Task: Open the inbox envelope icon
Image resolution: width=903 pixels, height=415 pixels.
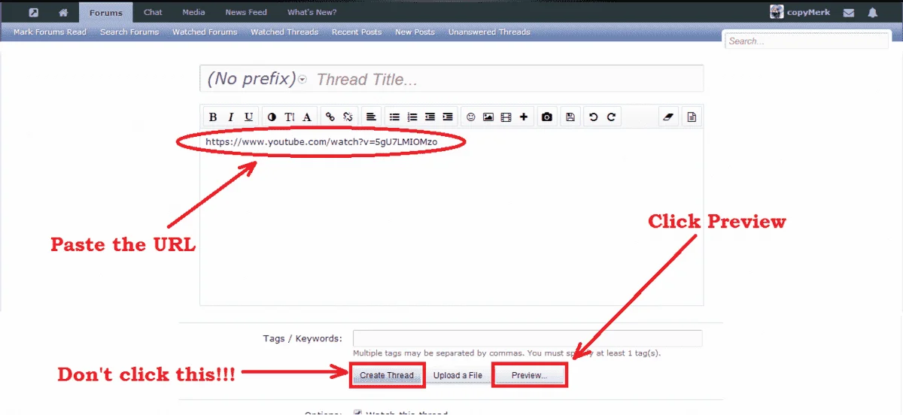Action: (849, 13)
